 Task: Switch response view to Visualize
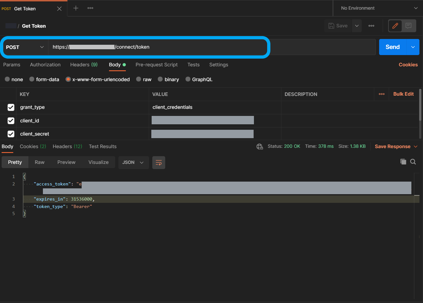coord(98,162)
